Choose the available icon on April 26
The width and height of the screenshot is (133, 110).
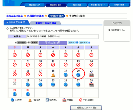(x=66, y=84)
